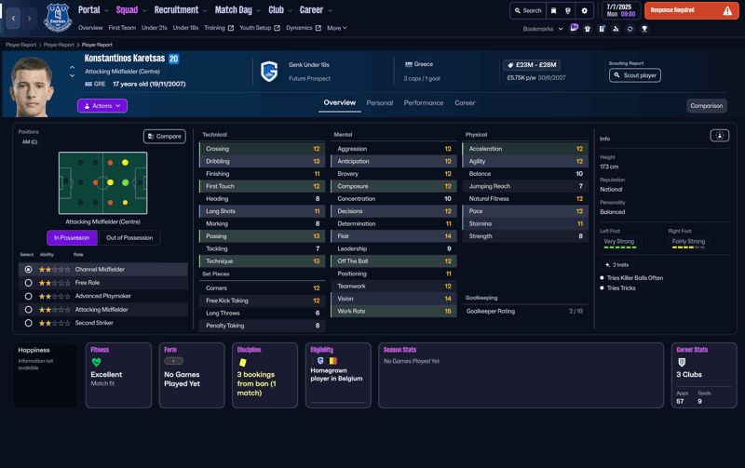Click the 2 traits label
Image resolution: width=745 pixels, height=468 pixels.
tap(616, 265)
